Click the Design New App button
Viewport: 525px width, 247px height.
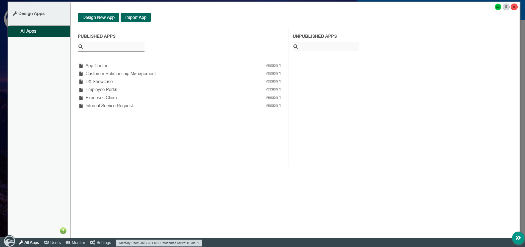(98, 17)
